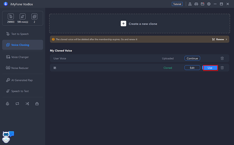Viewport: 234px width, 145px height.
Task: Click the iMyFone VoxBox logo icon
Action: click(x=6, y=4)
